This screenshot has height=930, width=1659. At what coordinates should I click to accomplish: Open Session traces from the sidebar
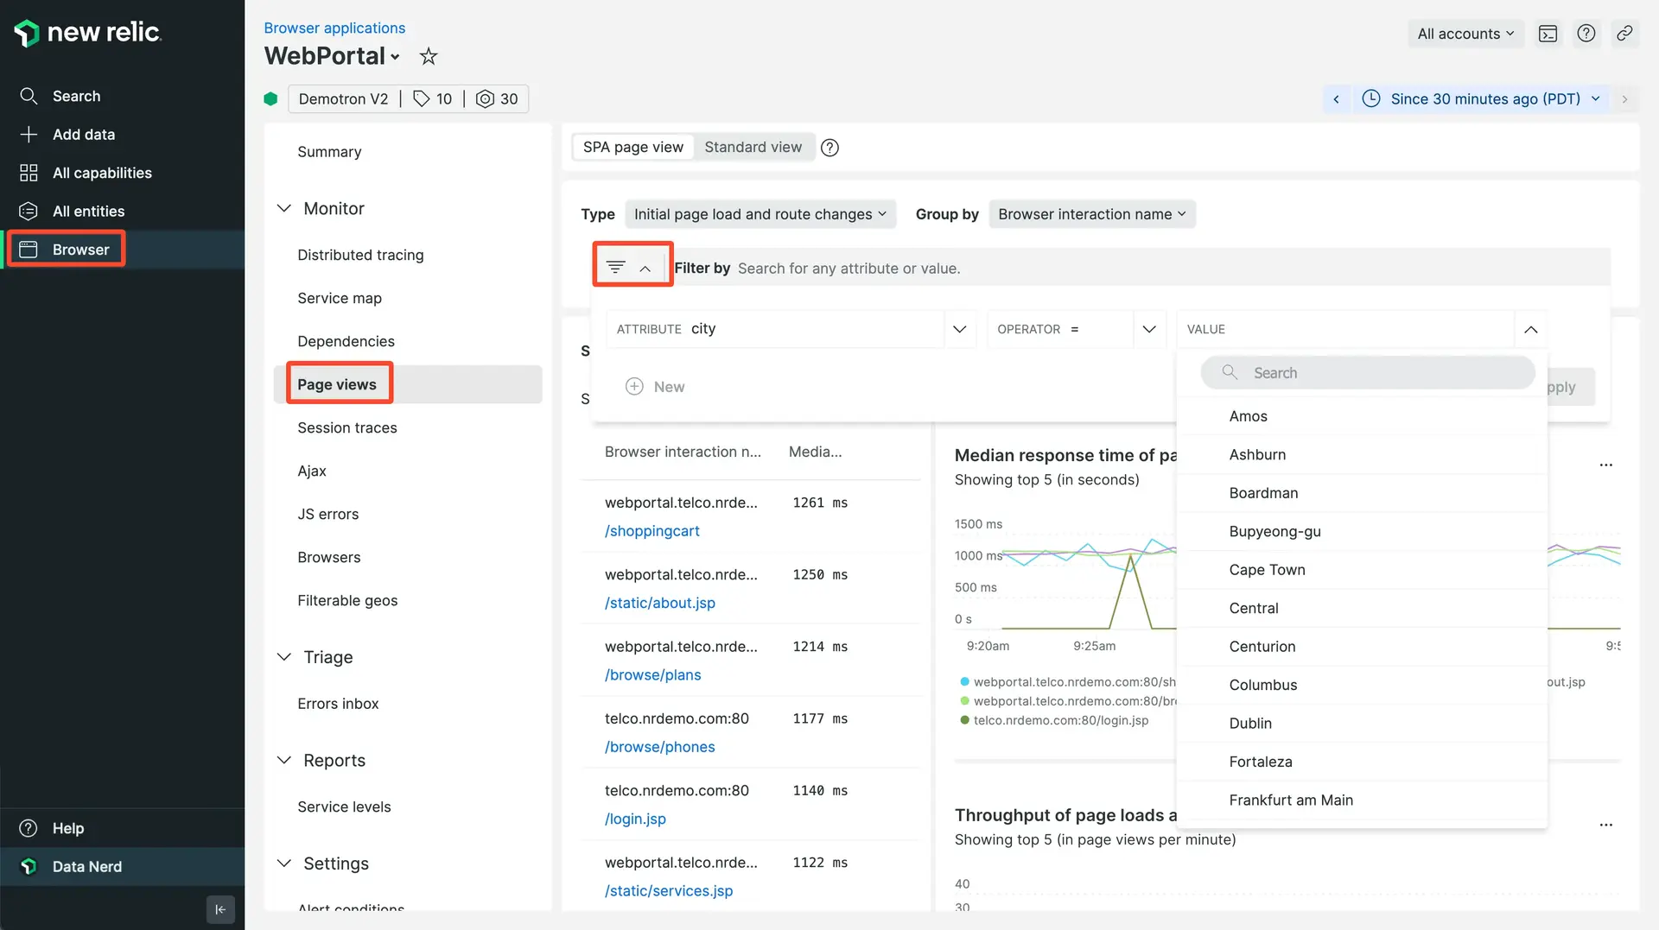click(346, 428)
